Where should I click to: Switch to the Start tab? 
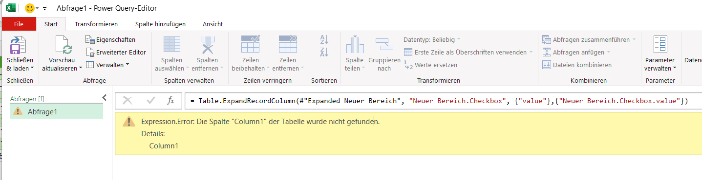[51, 24]
